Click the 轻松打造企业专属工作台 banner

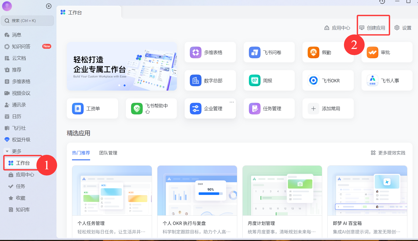(x=122, y=66)
